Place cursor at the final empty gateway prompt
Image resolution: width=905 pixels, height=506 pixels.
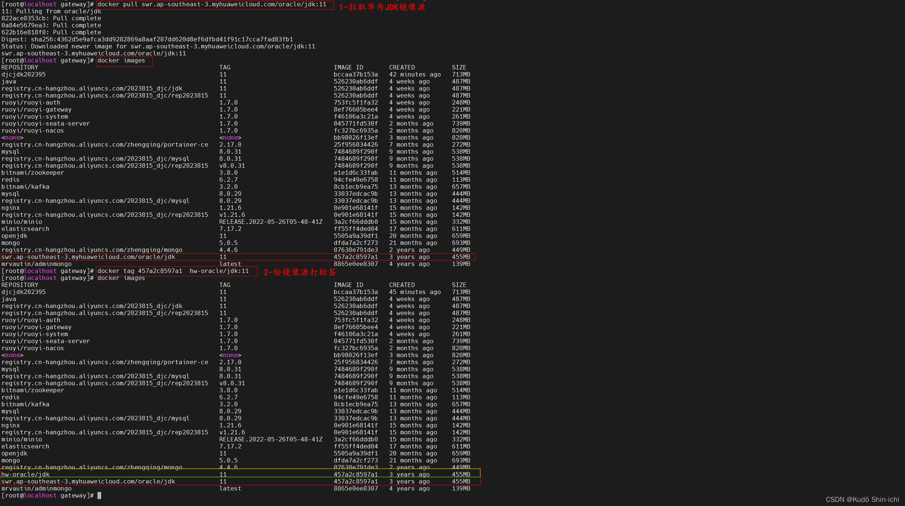(x=99, y=496)
